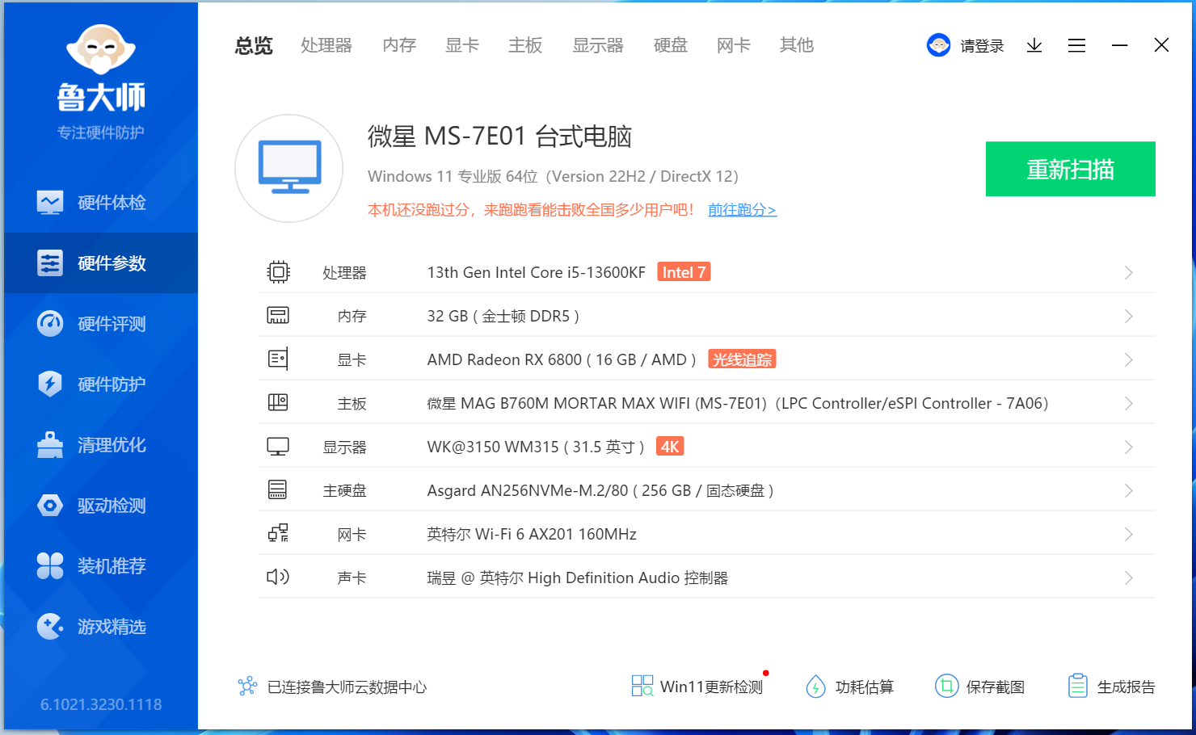The image size is (1196, 735).
Task: Open 硬件评测 in the sidebar
Action: pos(101,323)
